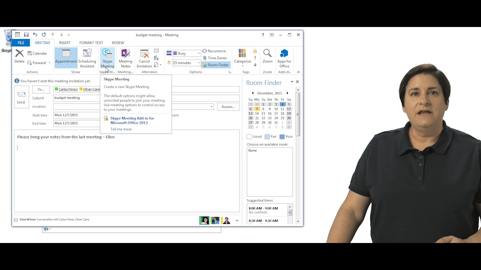Customize Quick Access Toolbar dropdown
Viewport: 481px width, 270px height.
(x=69, y=35)
